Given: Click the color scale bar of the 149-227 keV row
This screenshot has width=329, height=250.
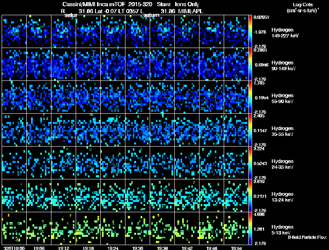Looking at the screenshot, I should pos(250,32).
